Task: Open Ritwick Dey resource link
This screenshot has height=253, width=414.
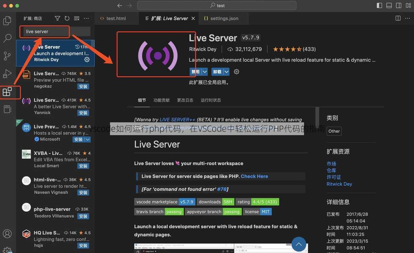Action: 339,184
